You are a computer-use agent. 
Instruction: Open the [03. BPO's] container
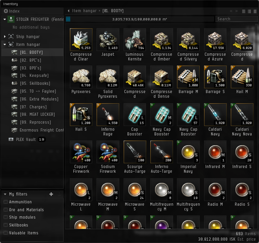[x=32, y=68]
